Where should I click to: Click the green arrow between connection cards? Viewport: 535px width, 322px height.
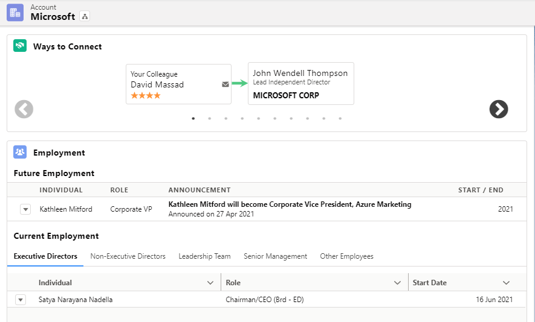[x=239, y=83]
